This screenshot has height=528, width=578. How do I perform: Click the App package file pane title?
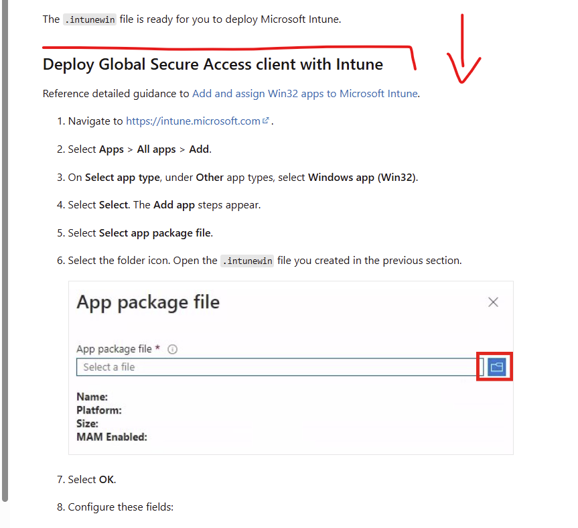(148, 302)
